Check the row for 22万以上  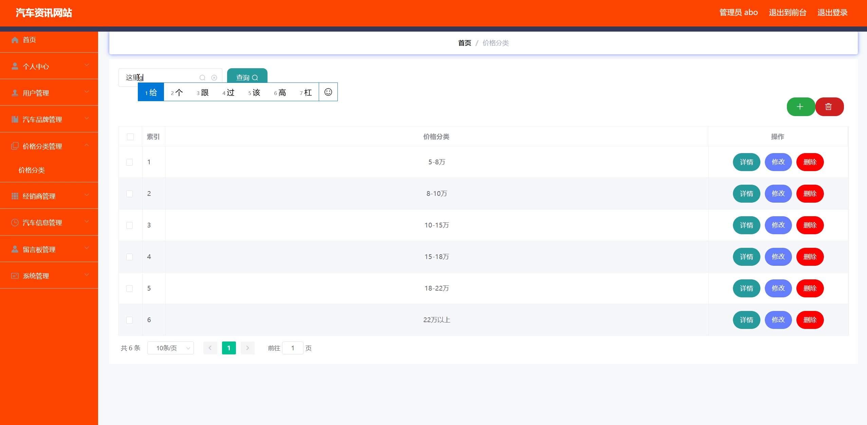pyautogui.click(x=130, y=320)
